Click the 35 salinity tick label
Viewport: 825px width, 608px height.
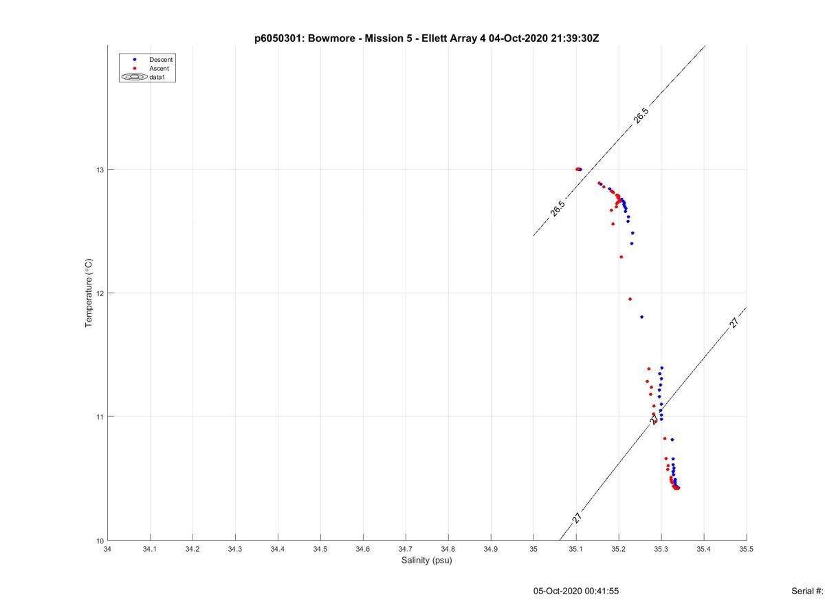coord(533,549)
